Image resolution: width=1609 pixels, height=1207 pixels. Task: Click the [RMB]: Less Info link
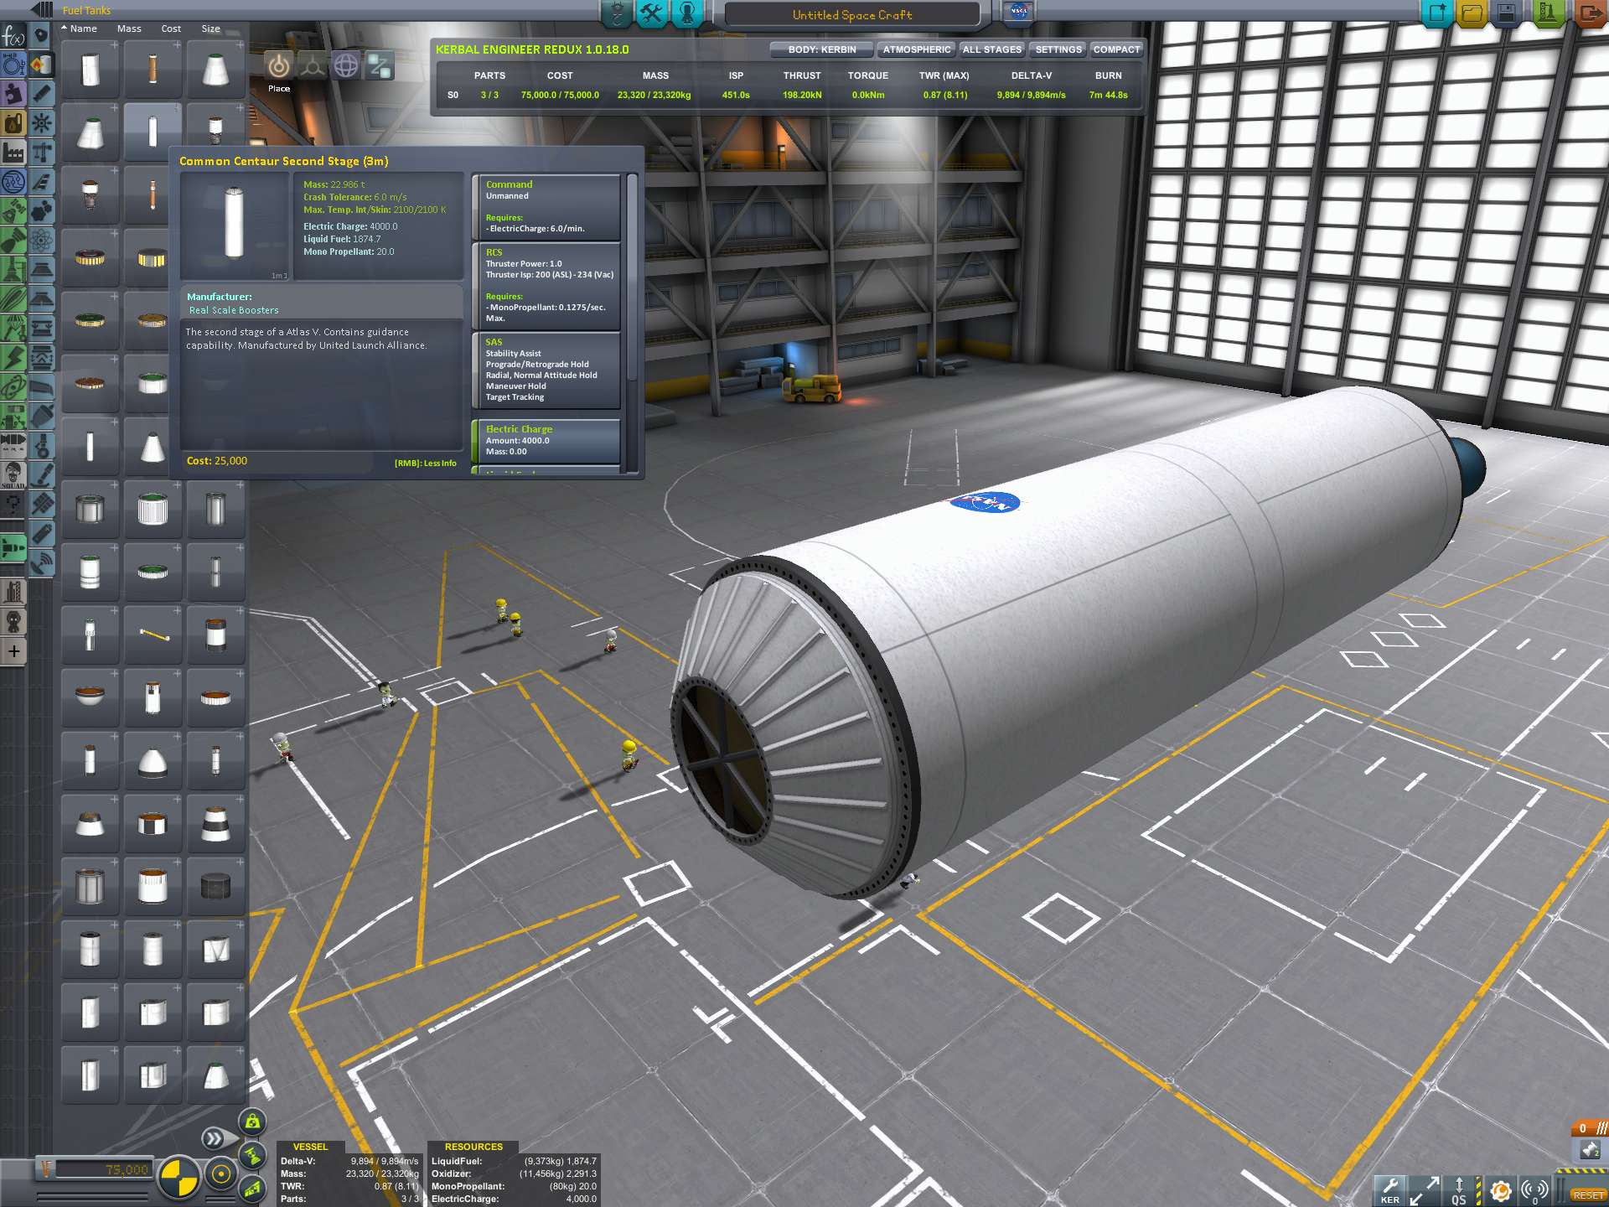[425, 463]
